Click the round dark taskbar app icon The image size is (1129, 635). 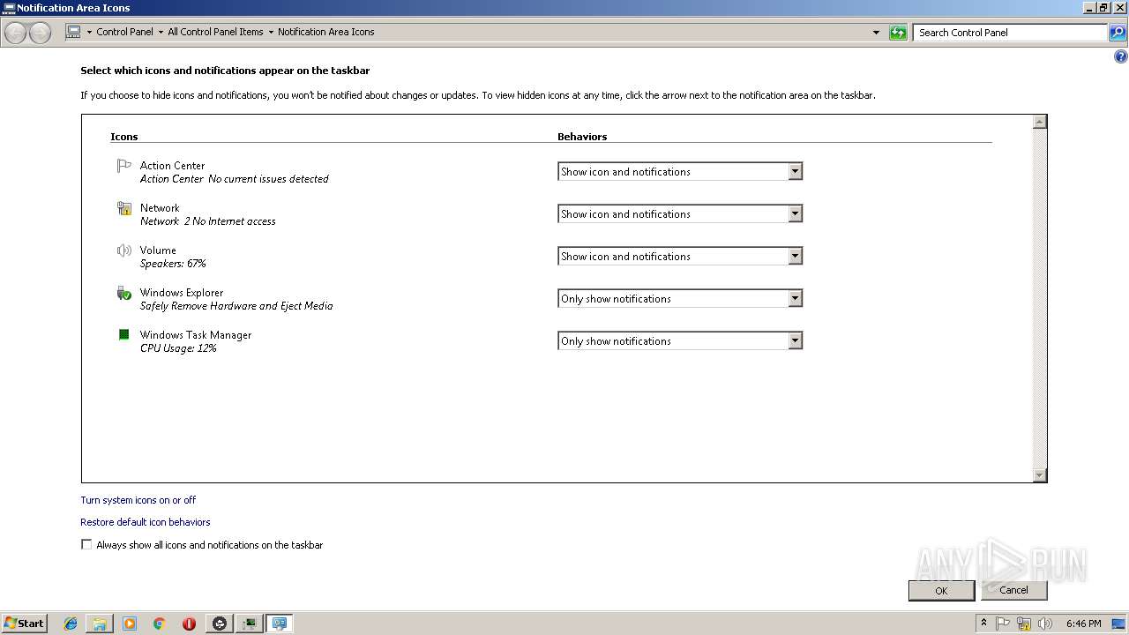(x=220, y=624)
